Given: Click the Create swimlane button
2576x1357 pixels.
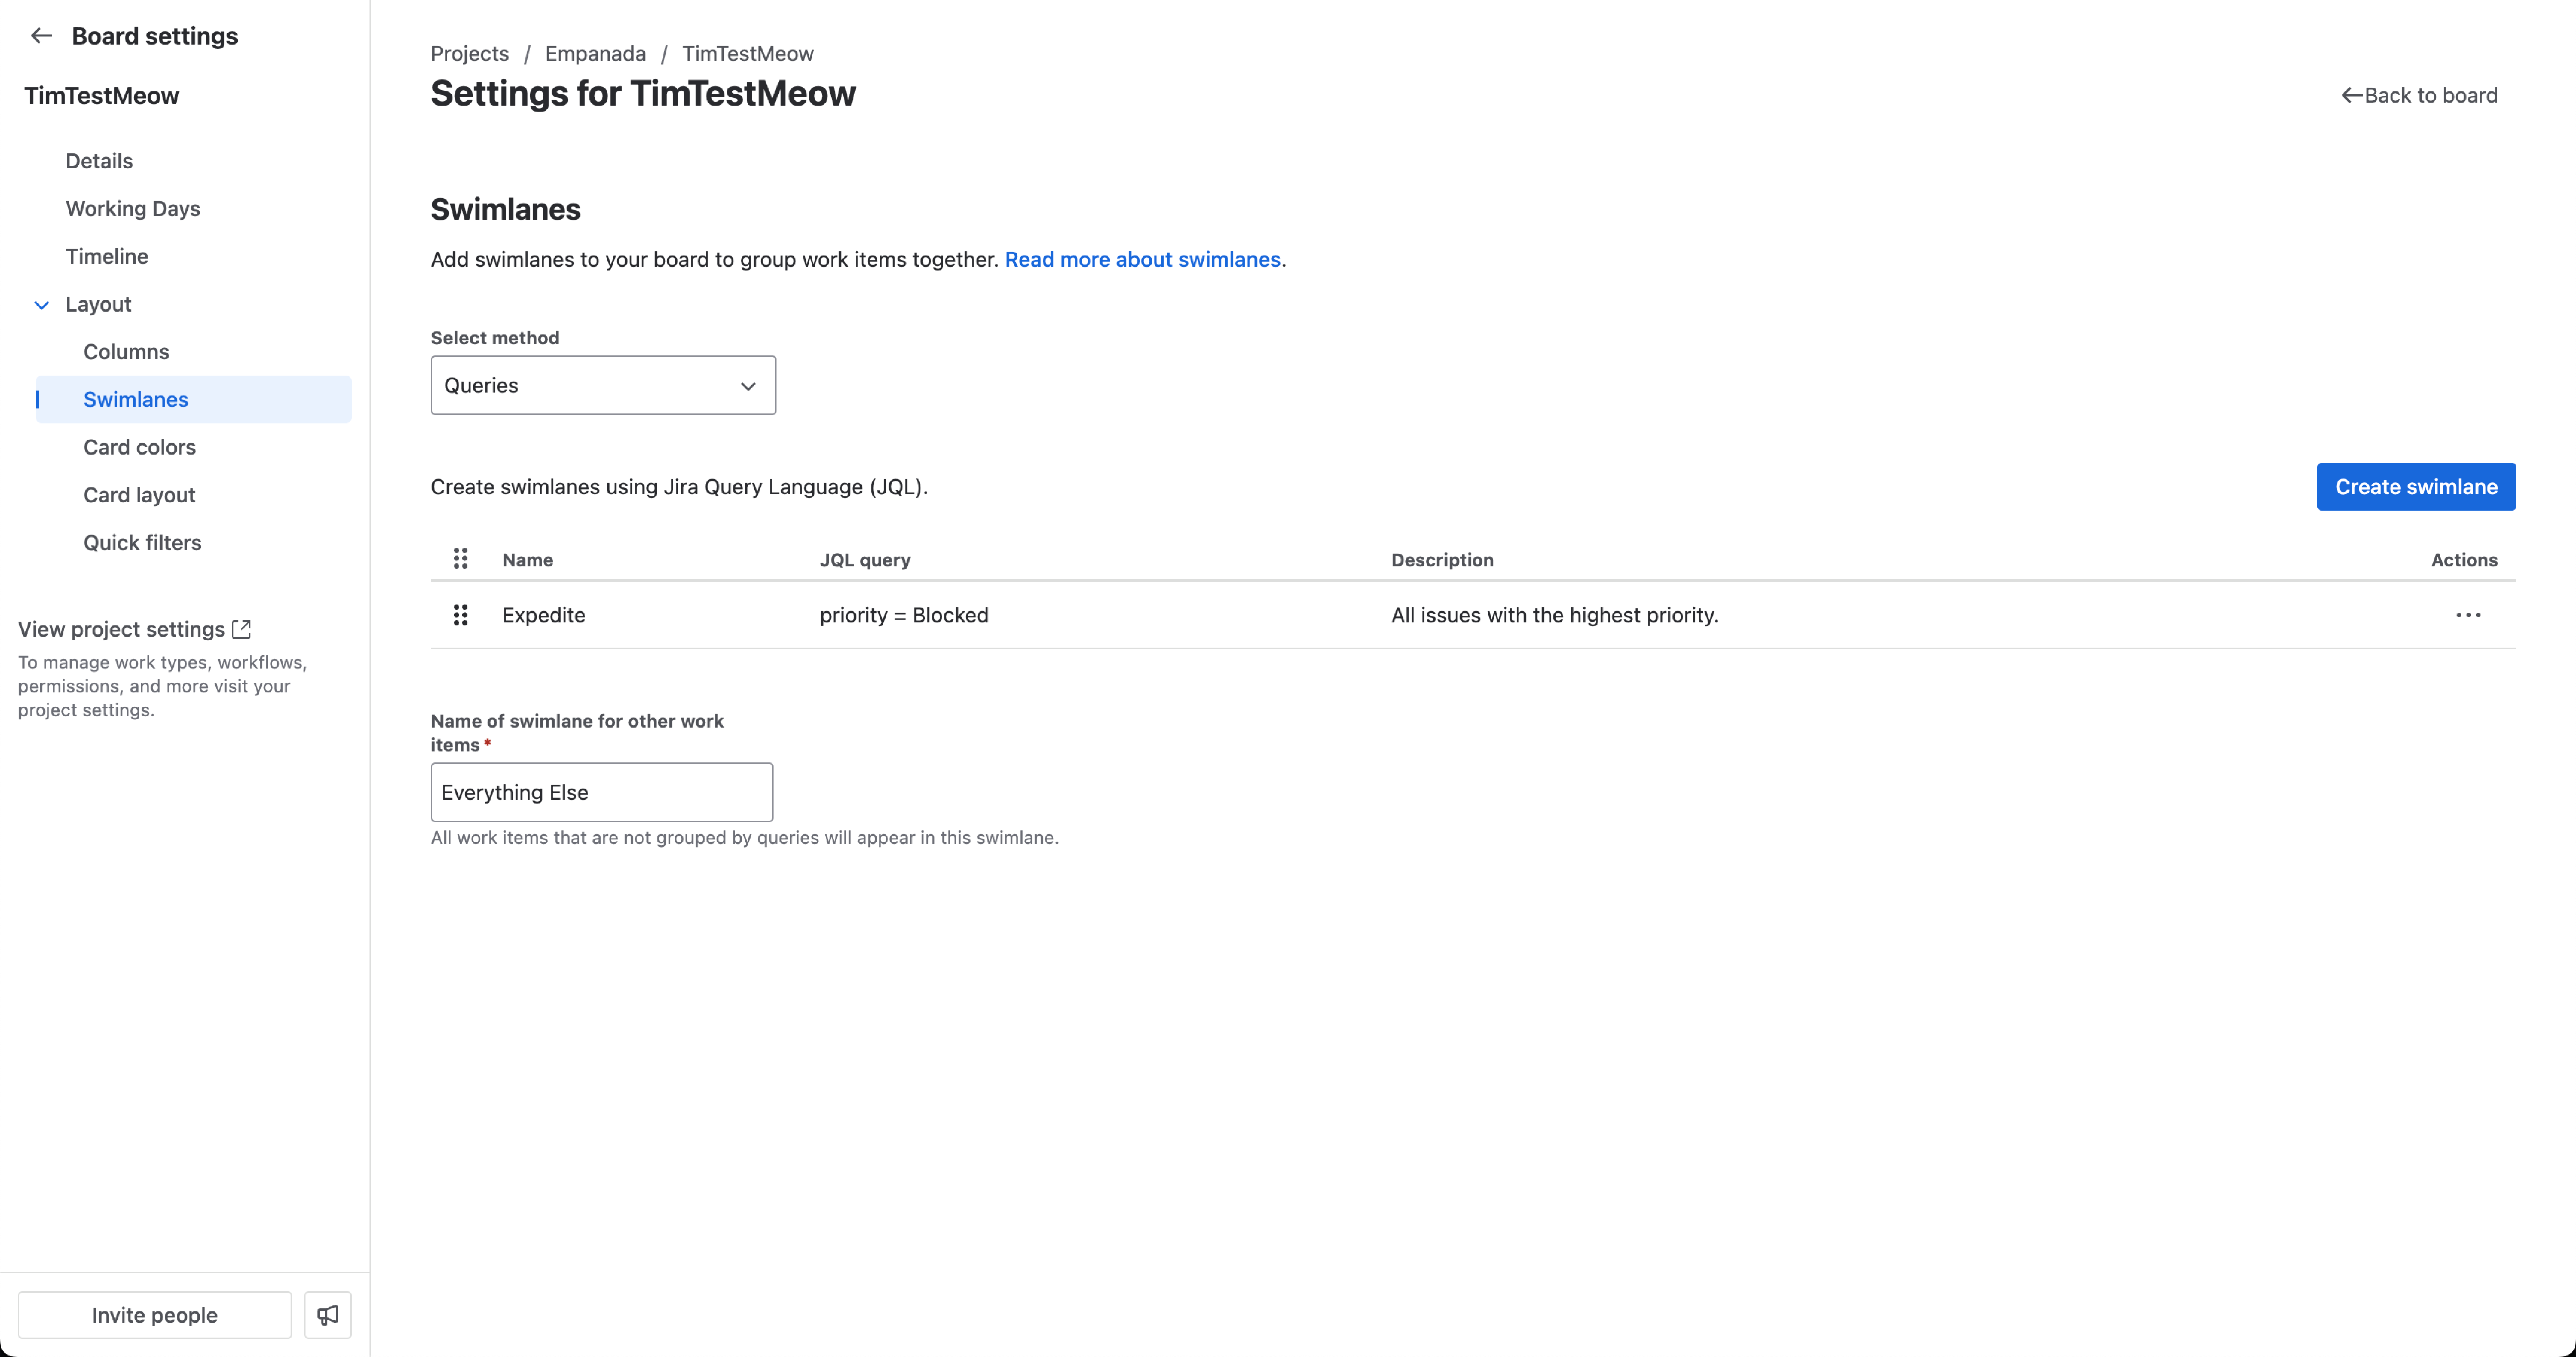Looking at the screenshot, I should point(2416,487).
